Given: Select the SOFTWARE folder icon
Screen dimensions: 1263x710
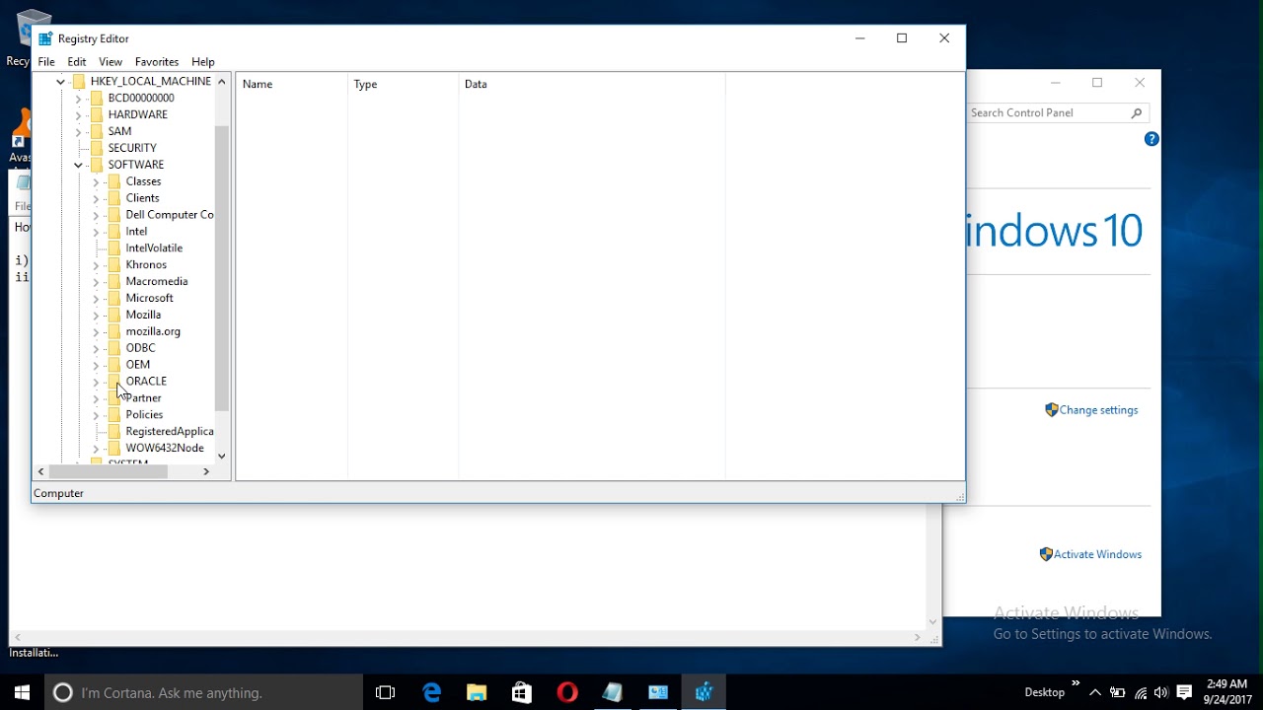Looking at the screenshot, I should coord(97,165).
